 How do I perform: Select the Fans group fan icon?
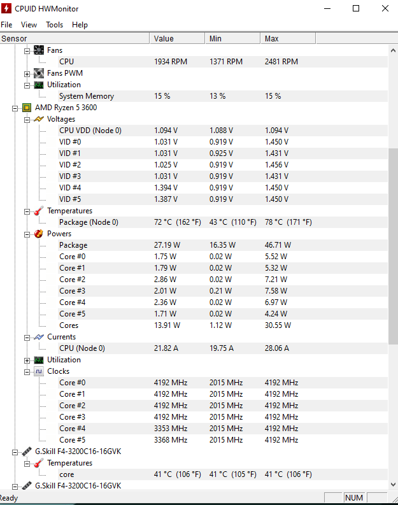pyautogui.click(x=39, y=50)
